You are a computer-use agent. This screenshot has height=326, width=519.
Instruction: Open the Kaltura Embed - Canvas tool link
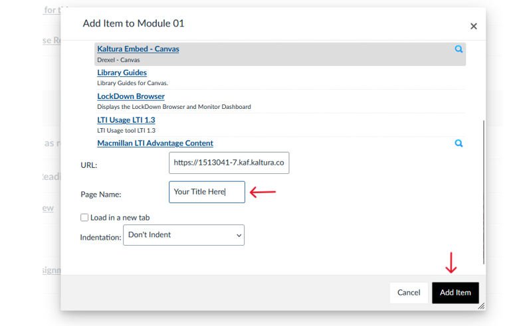(138, 49)
